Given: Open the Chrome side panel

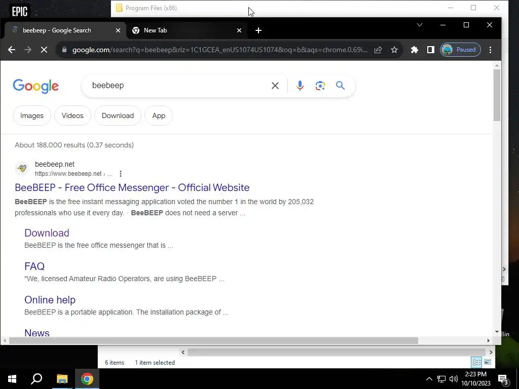Looking at the screenshot, I should (430, 50).
